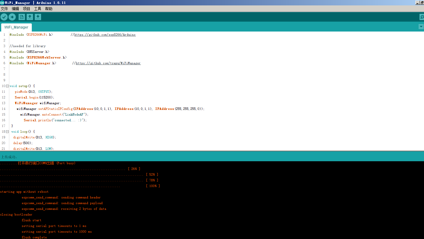Click the delay(500) line
Viewport: 424px width, 239px height.
23,143
